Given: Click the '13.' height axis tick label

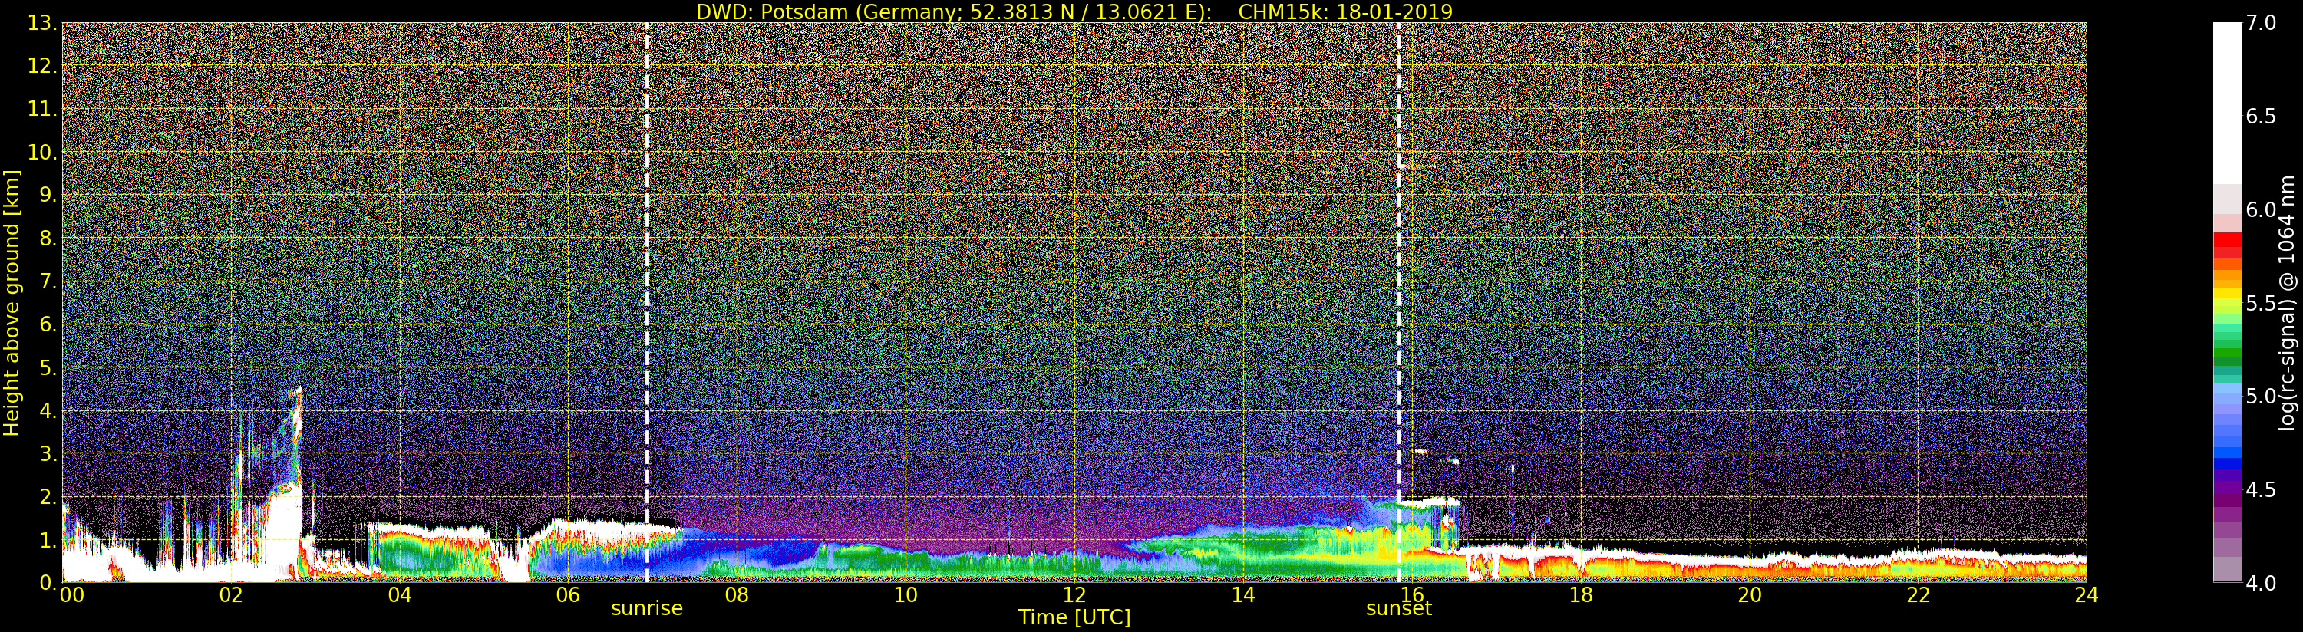Looking at the screenshot, I should 42,23.
